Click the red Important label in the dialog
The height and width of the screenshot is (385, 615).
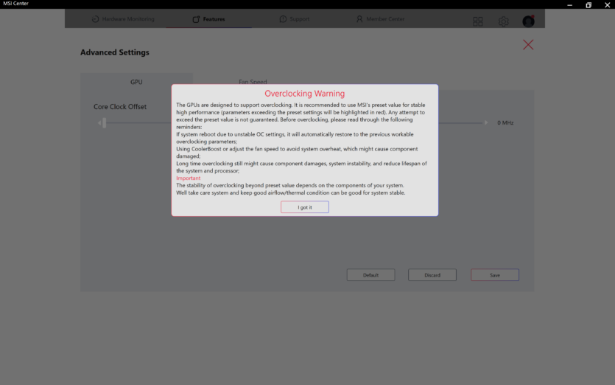coord(189,178)
